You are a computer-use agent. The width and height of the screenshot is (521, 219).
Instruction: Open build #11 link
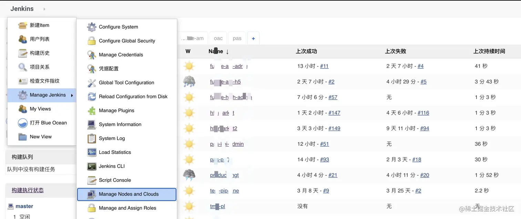324,66
